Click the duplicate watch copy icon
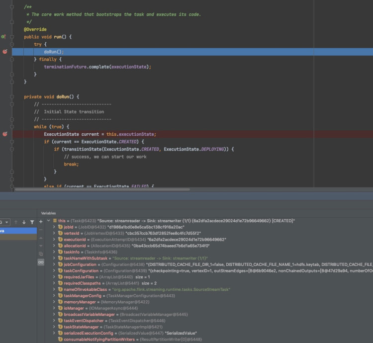Viewport: 373px width, 343px height. pos(41,254)
